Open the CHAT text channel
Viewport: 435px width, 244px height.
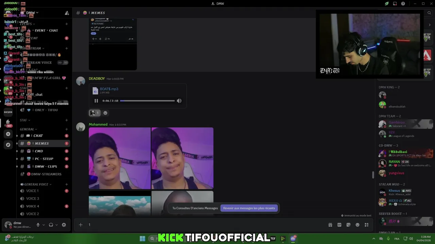click(x=44, y=136)
